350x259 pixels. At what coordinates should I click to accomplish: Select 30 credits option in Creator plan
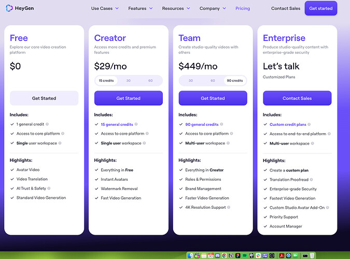pyautogui.click(x=129, y=80)
